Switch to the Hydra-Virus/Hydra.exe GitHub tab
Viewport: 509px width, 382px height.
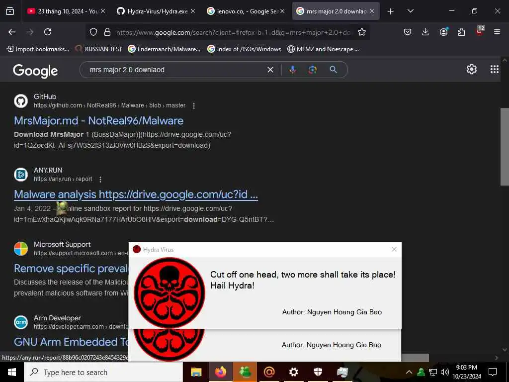click(156, 11)
